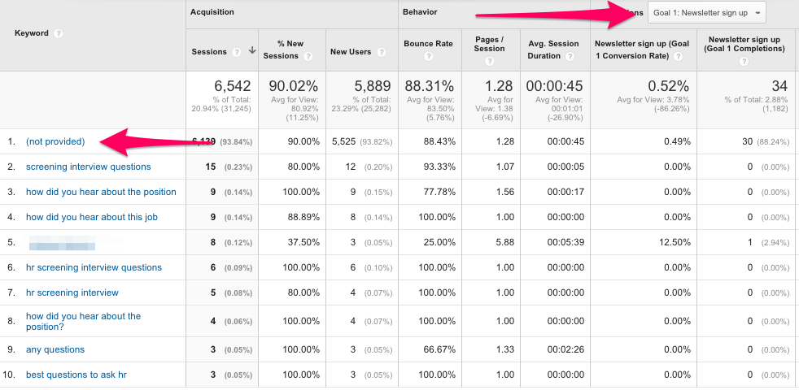The image size is (799, 390).
Task: Select 1.33 pages per session cell
Action: point(505,349)
